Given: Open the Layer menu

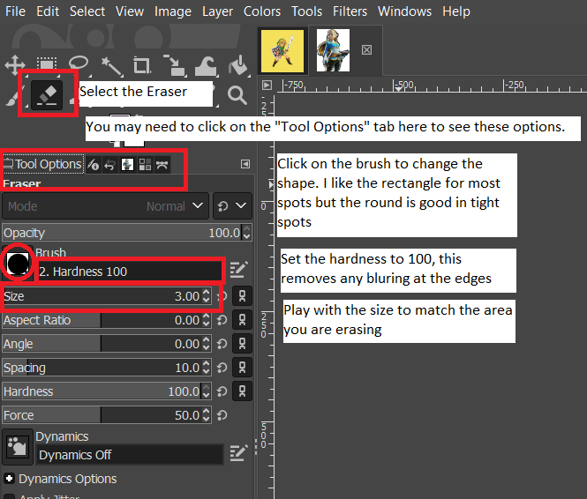Looking at the screenshot, I should (x=217, y=11).
